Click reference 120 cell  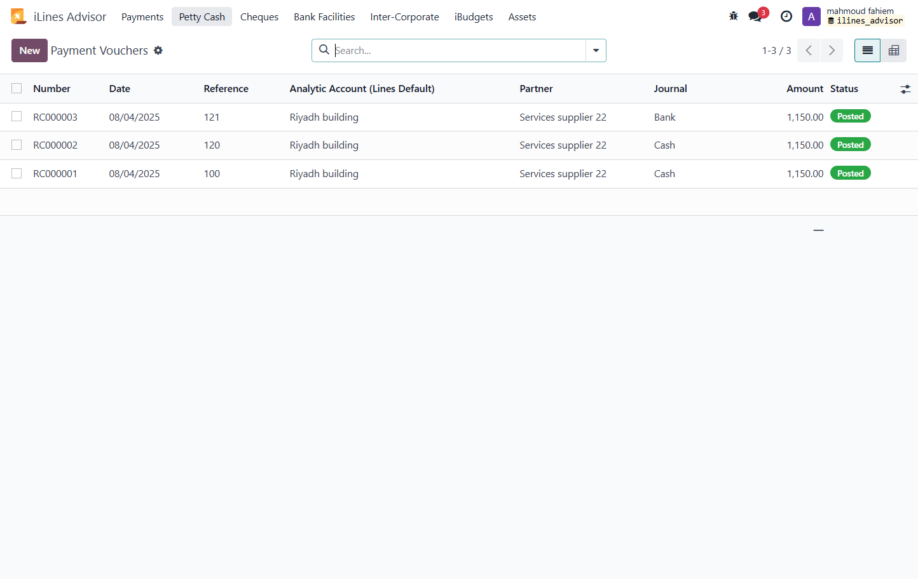212,145
